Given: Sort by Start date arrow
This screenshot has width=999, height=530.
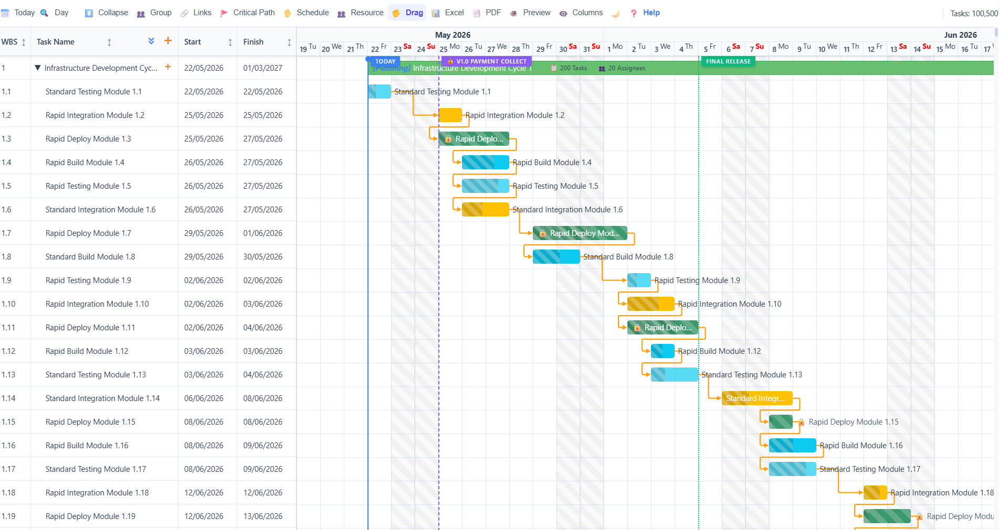Looking at the screenshot, I should [x=230, y=42].
